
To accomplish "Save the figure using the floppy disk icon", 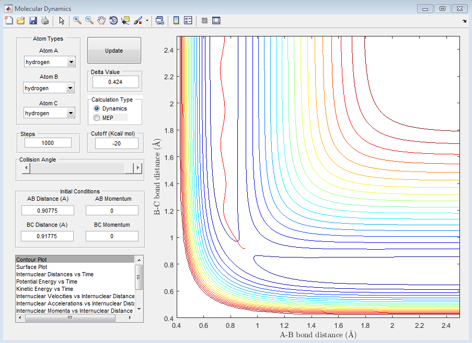I will (x=32, y=20).
